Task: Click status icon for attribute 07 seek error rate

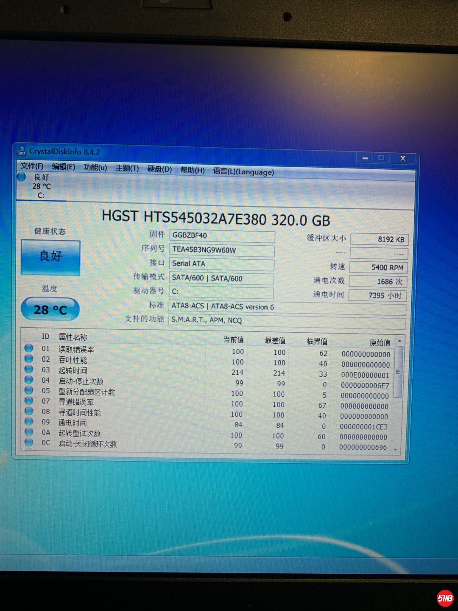Action: (29, 401)
